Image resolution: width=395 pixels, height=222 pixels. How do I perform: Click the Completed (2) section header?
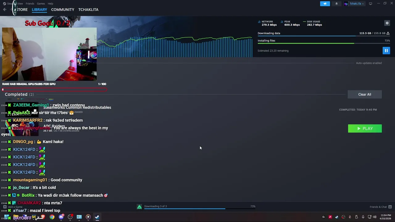pyautogui.click(x=19, y=94)
